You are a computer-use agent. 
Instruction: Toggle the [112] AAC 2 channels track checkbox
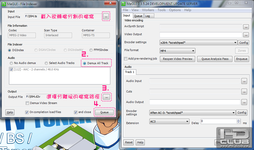pos(11,69)
